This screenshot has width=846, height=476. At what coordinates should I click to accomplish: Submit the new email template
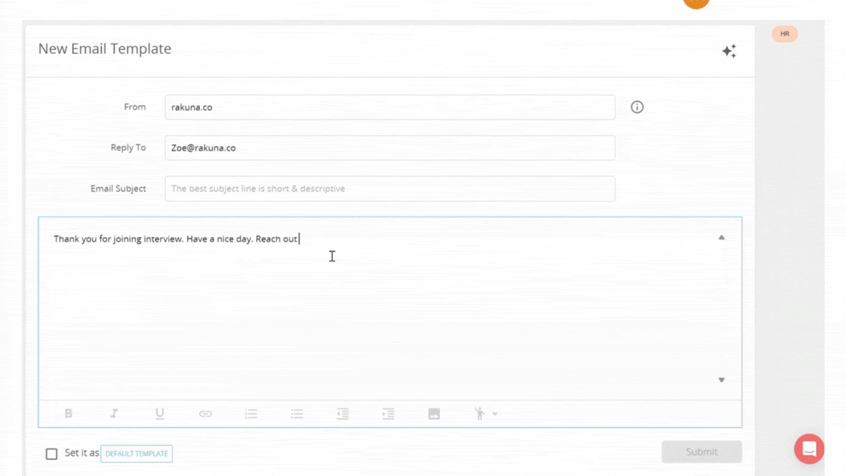click(701, 451)
